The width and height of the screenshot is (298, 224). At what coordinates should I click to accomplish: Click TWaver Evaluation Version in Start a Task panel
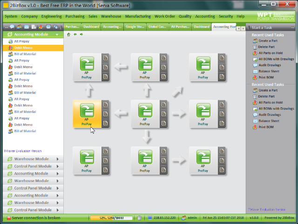[x=267, y=210]
